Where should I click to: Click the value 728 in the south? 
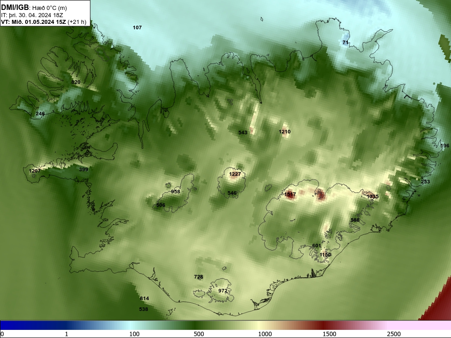pos(198,277)
